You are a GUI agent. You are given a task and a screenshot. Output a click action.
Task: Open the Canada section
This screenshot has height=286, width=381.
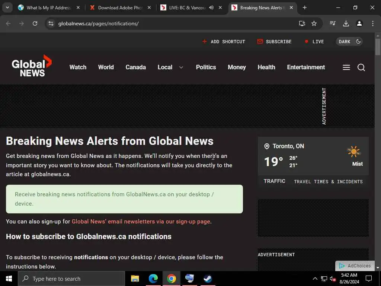pos(135,67)
